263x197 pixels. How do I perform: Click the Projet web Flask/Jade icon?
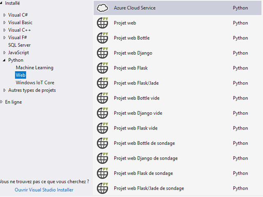click(x=102, y=83)
